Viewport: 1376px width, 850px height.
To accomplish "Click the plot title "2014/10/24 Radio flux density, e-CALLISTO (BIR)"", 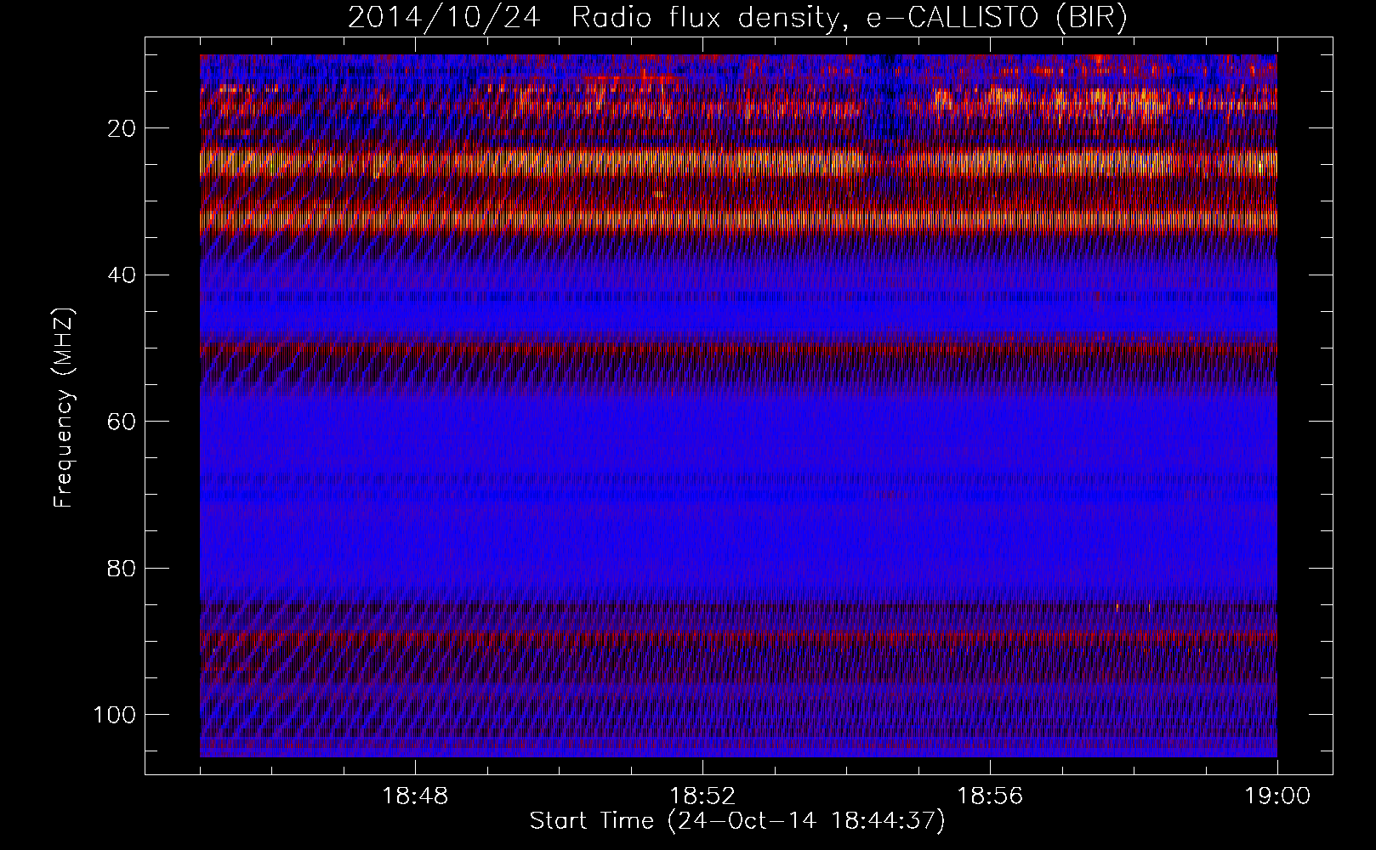I will point(738,19).
